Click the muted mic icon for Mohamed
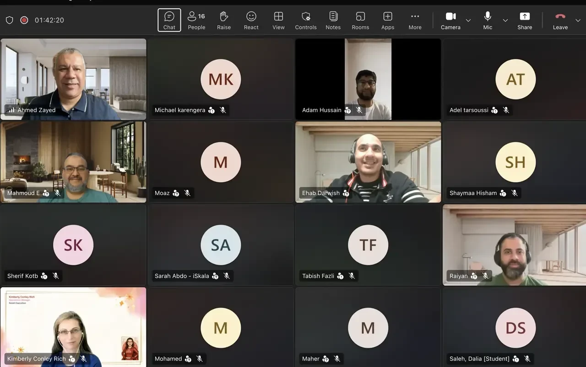 point(200,359)
